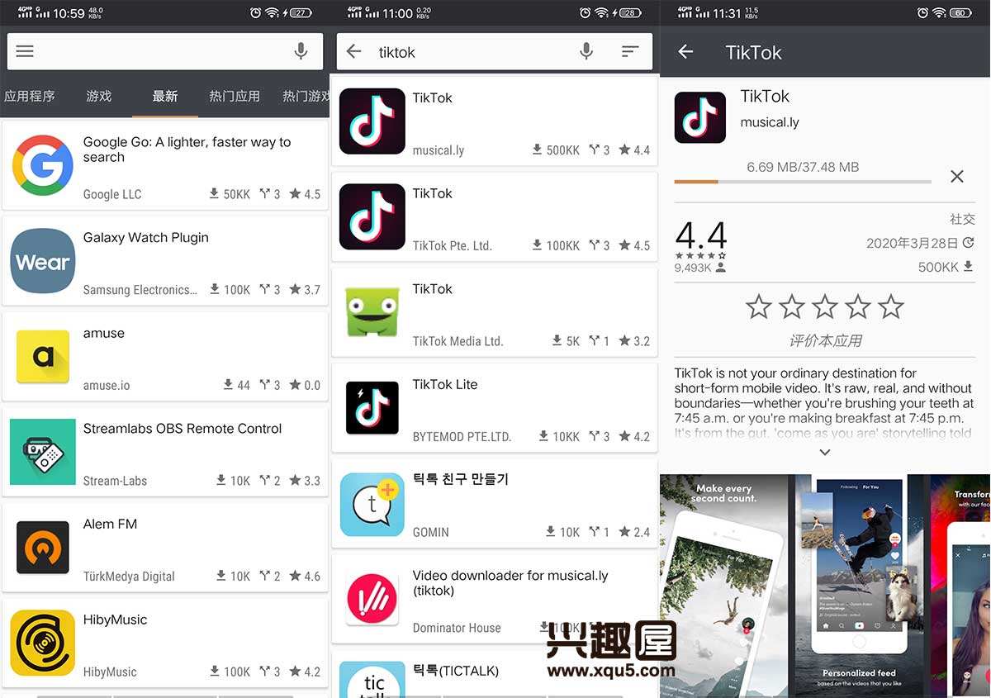Click the TikTok description paragraph
Screen dimensions: 991x698
(x=824, y=403)
